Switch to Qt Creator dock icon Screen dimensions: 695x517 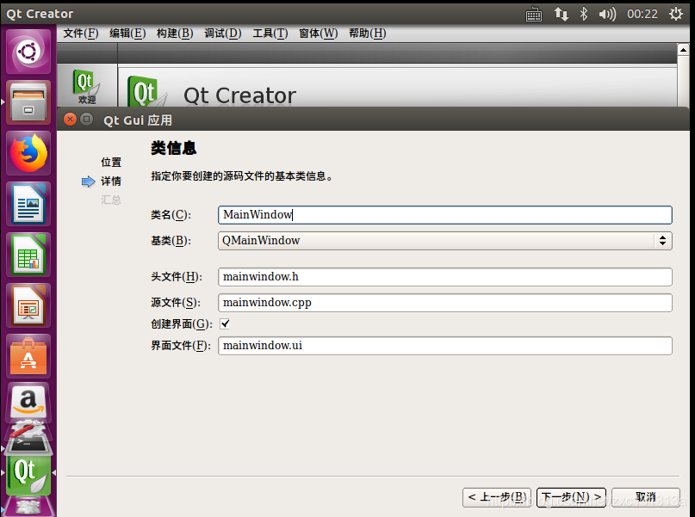[x=28, y=475]
